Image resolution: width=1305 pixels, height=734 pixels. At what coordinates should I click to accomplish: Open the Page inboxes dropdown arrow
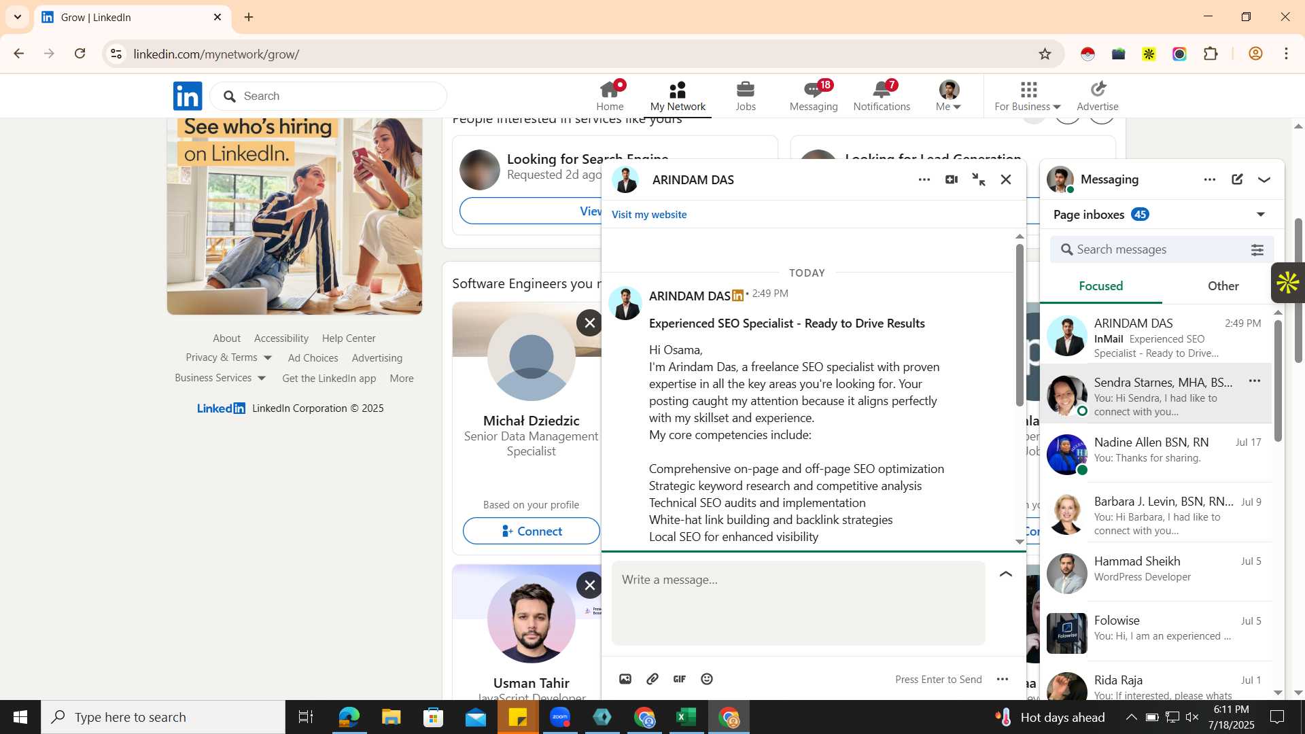click(1261, 215)
